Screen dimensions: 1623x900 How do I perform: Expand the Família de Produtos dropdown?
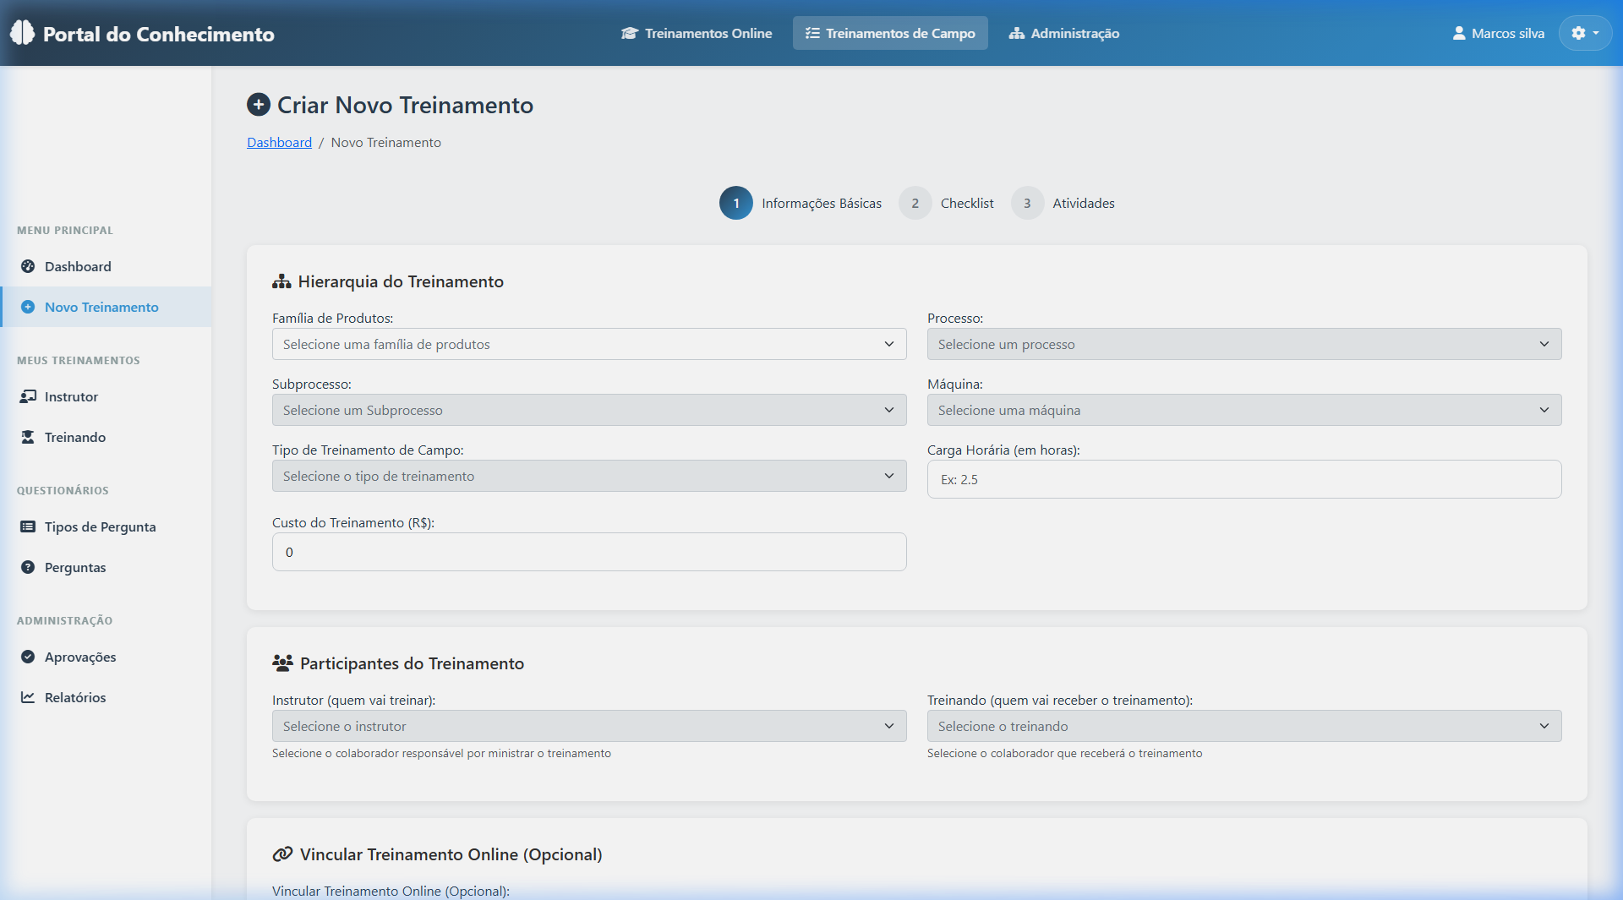pos(588,344)
